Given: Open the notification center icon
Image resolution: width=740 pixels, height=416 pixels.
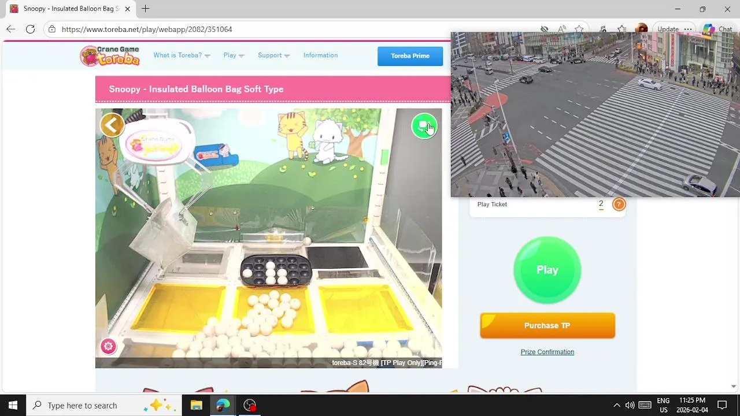Looking at the screenshot, I should pyautogui.click(x=722, y=405).
